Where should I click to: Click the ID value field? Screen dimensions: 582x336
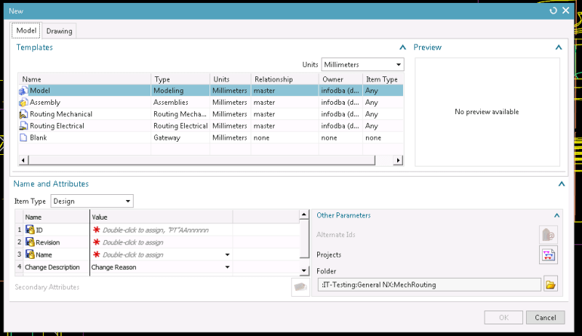[161, 230]
